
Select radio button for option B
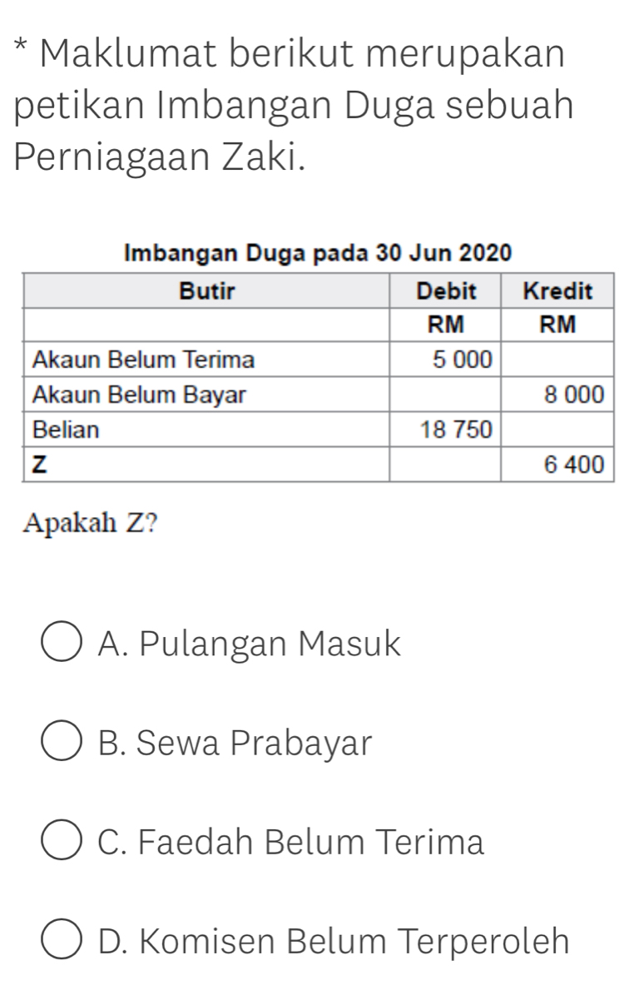(x=61, y=742)
